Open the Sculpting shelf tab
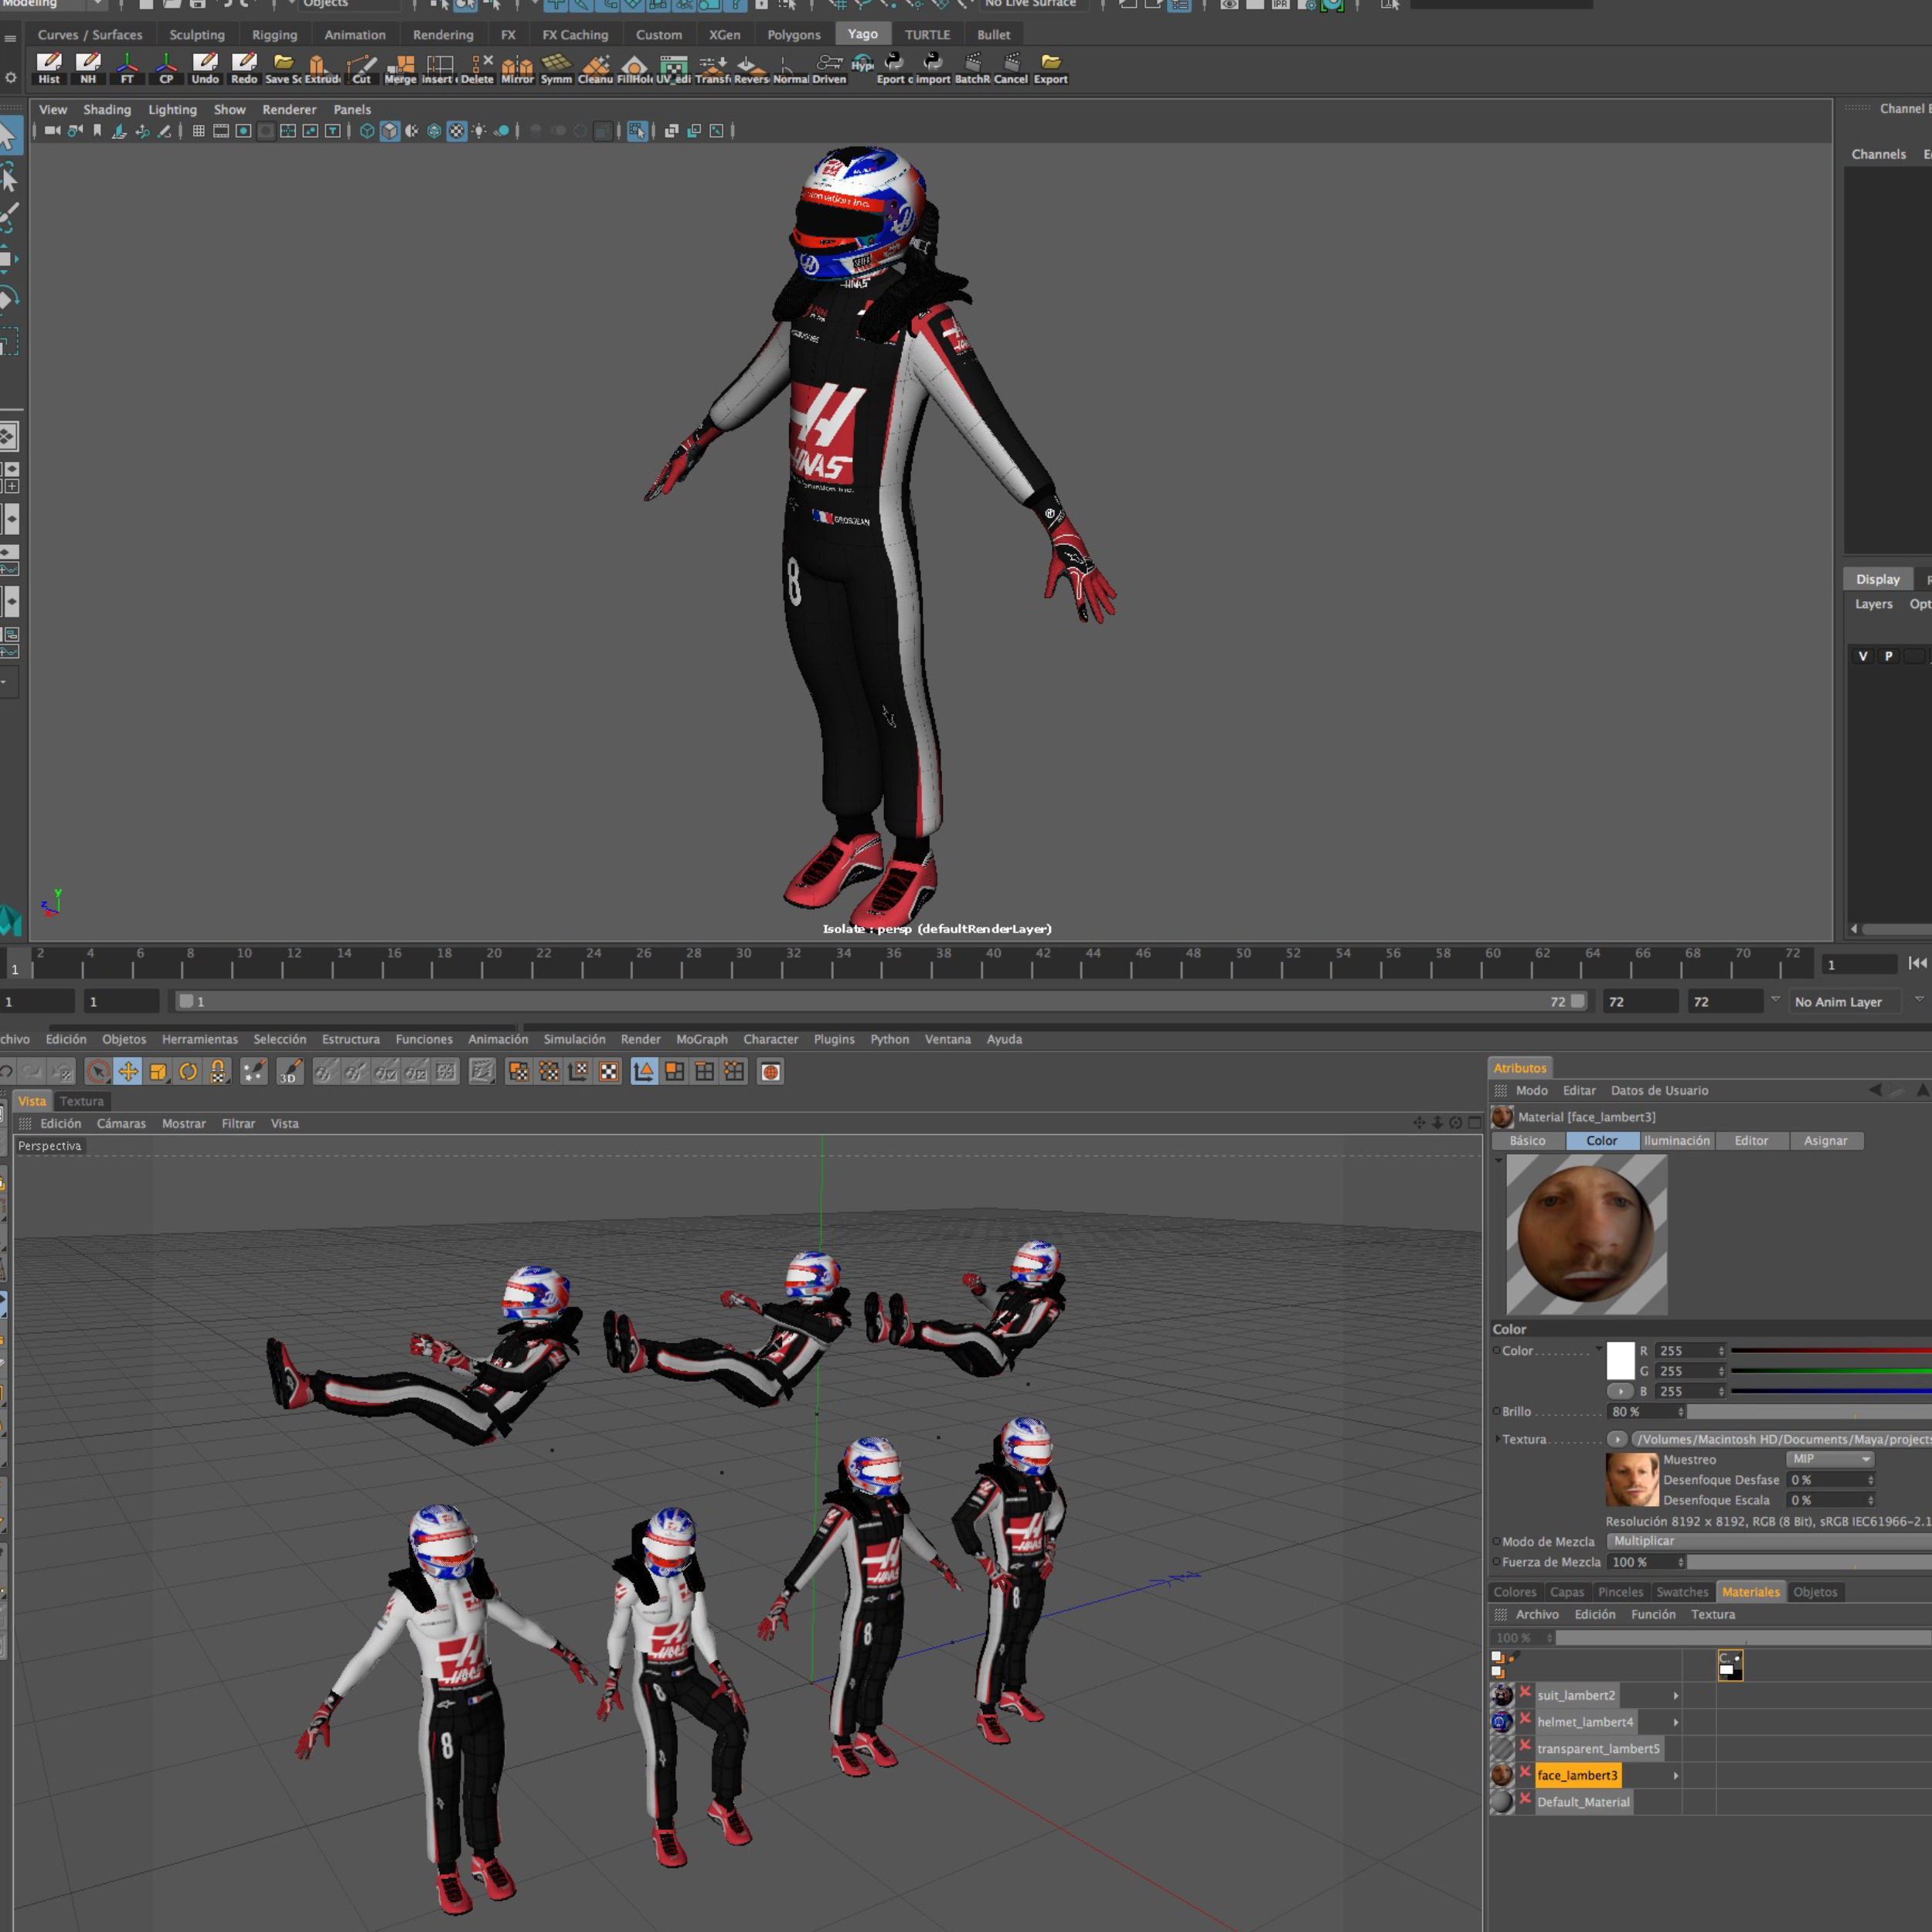Image resolution: width=1932 pixels, height=1932 pixels. 197,34
